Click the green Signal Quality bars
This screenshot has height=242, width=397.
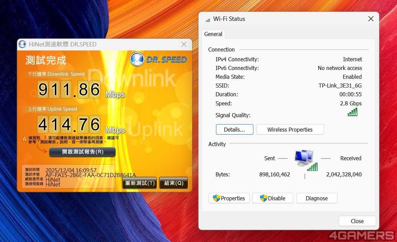[x=353, y=112]
